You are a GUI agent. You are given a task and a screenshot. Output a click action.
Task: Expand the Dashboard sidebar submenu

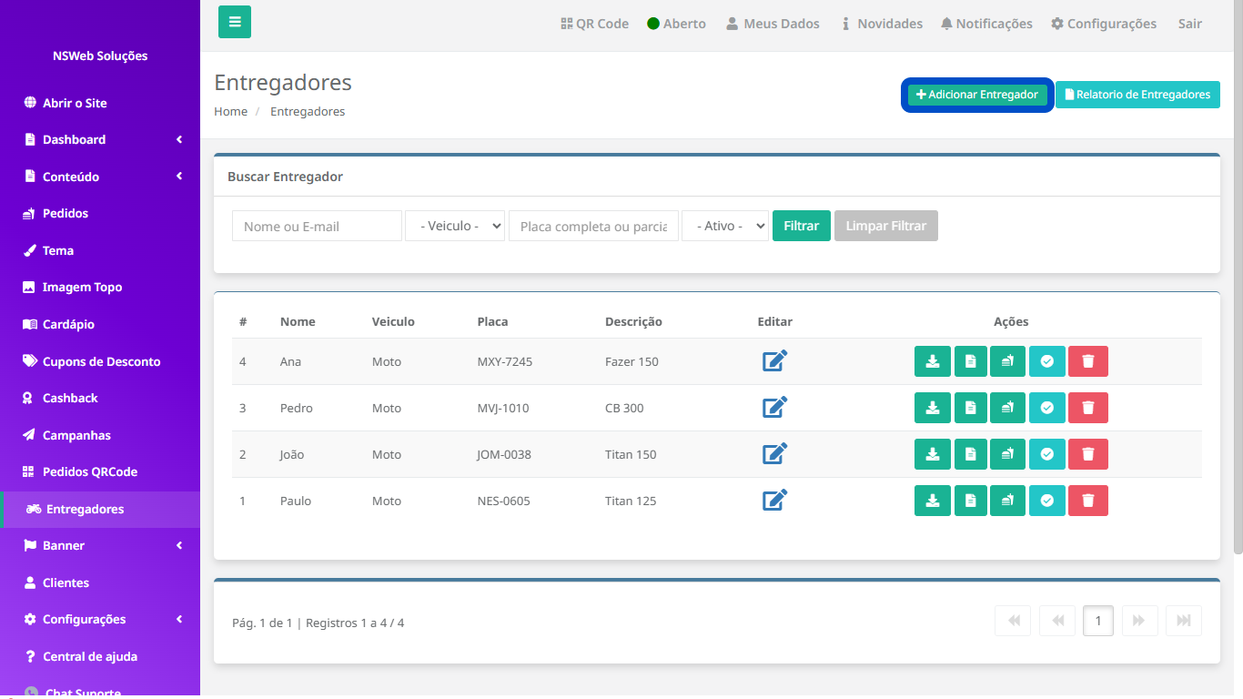pos(100,139)
